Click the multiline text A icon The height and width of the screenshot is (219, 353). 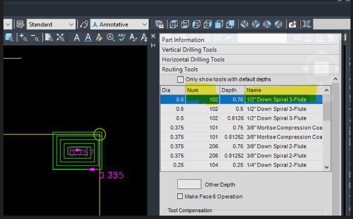(77, 37)
